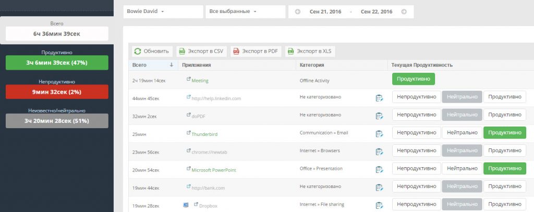The height and width of the screenshot is (212, 534).
Task: Open the Thunderbird application link
Action: coord(204,134)
